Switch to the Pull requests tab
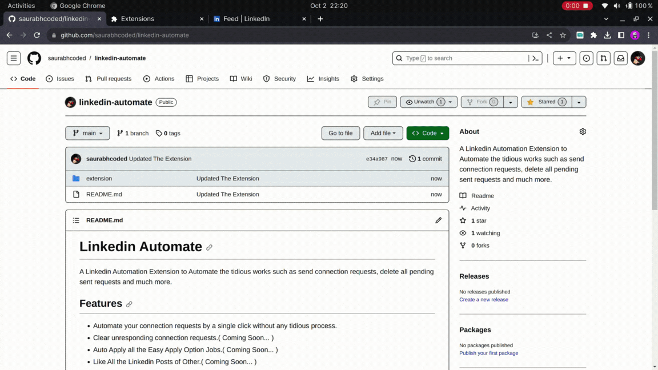The image size is (658, 370). (109, 79)
